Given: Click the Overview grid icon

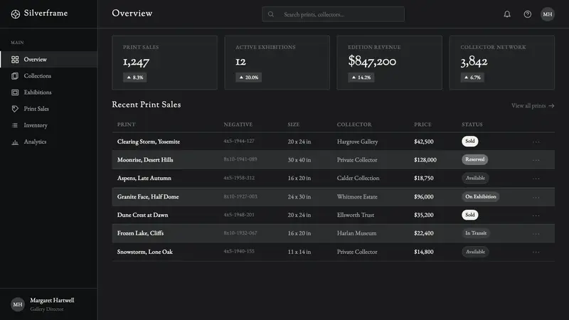Looking at the screenshot, I should pyautogui.click(x=15, y=60).
